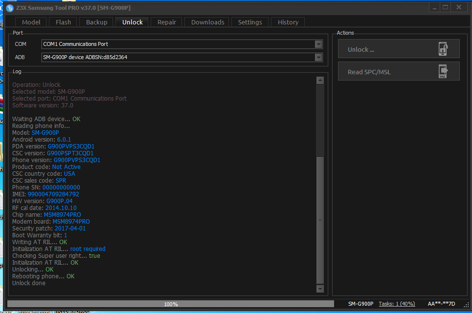This screenshot has height=313, width=472.
Task: Click the CSC version G900PSPT3CQD1
Action: coord(70,153)
